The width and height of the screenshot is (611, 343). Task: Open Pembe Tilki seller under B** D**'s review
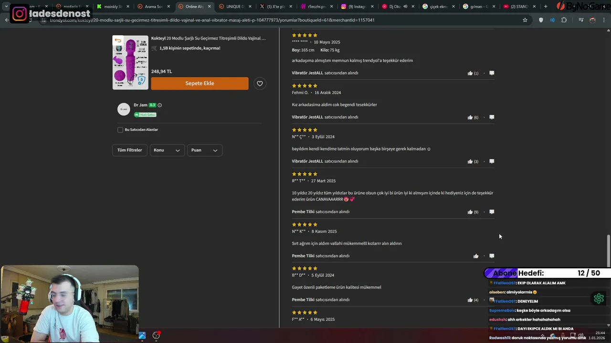pos(303,300)
